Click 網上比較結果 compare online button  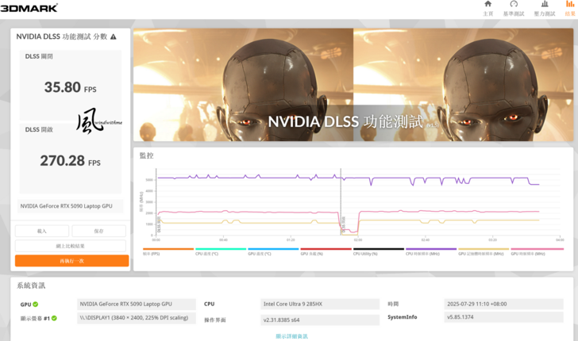point(71,246)
